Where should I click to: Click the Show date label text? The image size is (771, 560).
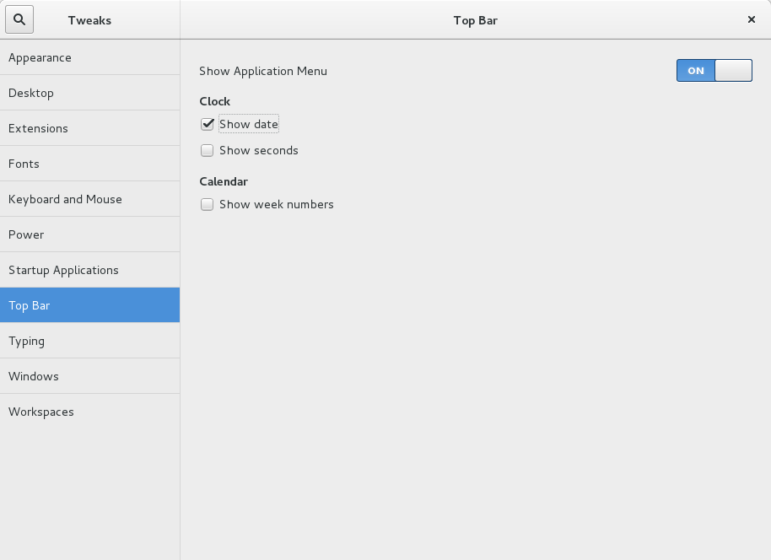pos(249,124)
